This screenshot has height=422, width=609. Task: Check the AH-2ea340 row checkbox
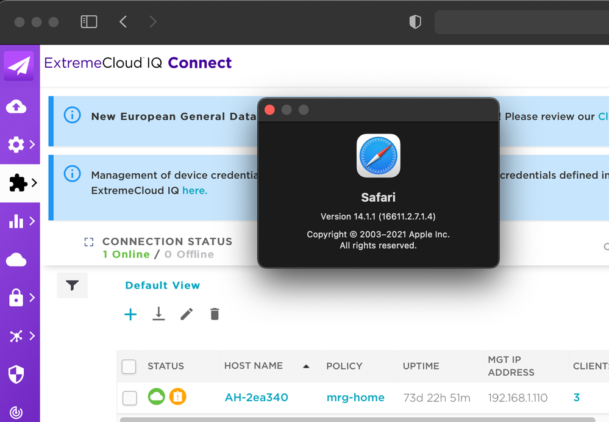click(129, 398)
